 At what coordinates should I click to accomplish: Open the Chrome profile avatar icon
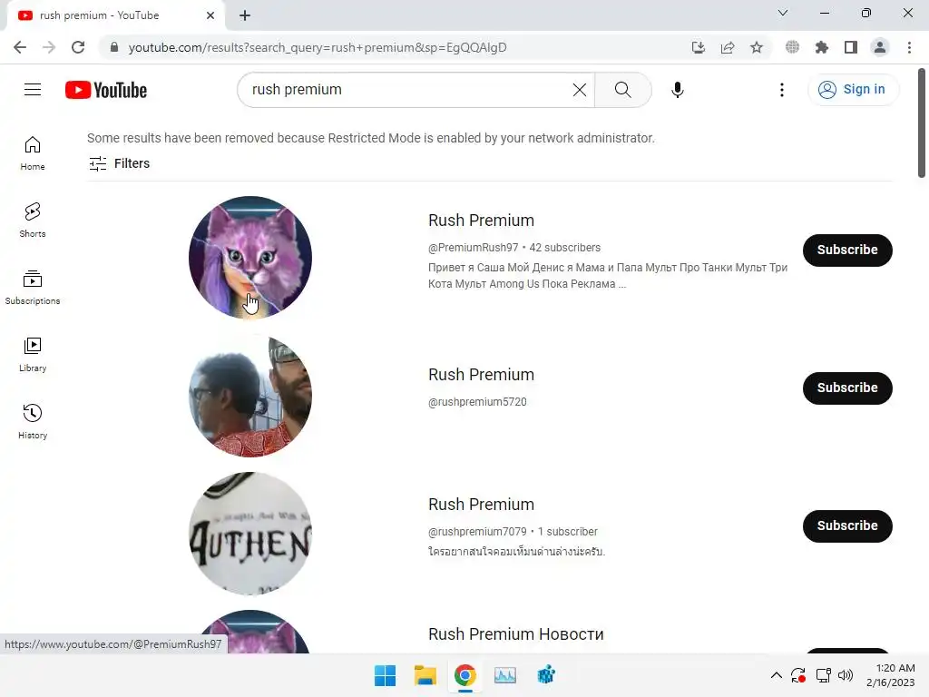click(880, 47)
